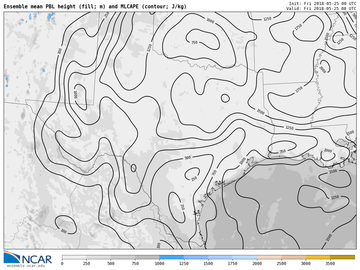
Task: Pick the 2000–2500 peach colorbar segment
Action: (x=269, y=257)
